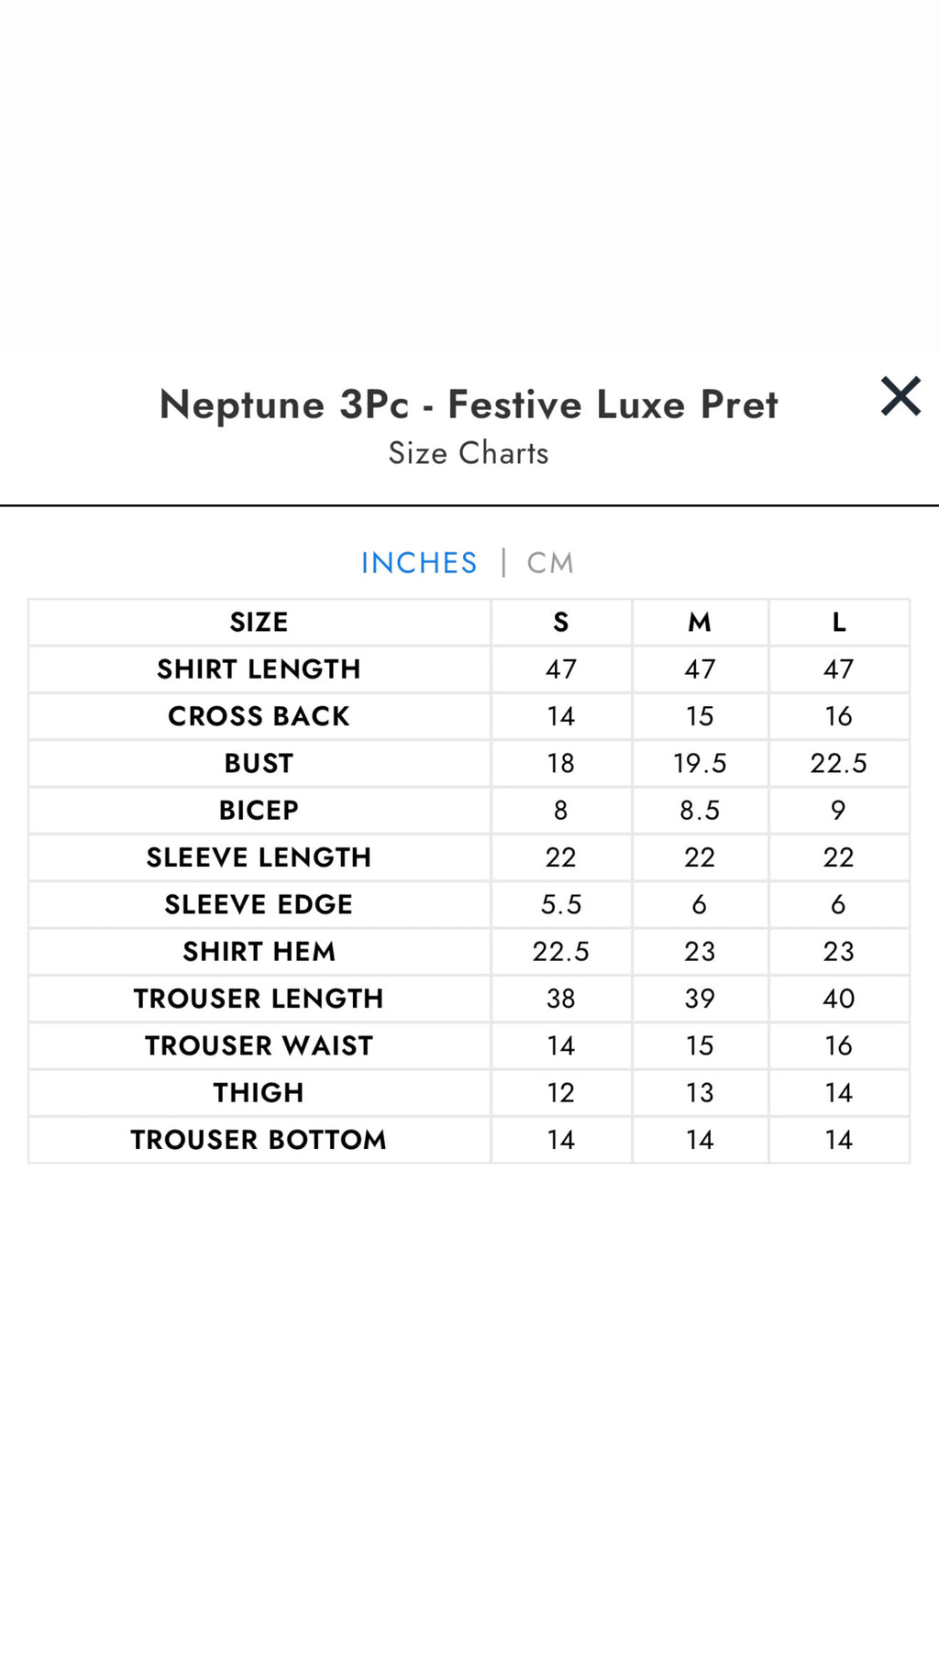
Task: Close the size chart popup
Action: coord(900,396)
